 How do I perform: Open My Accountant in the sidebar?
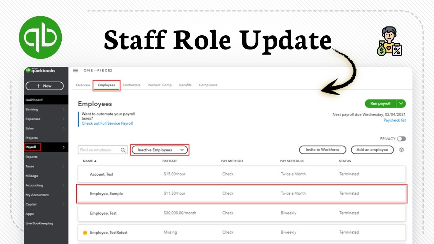click(37, 195)
